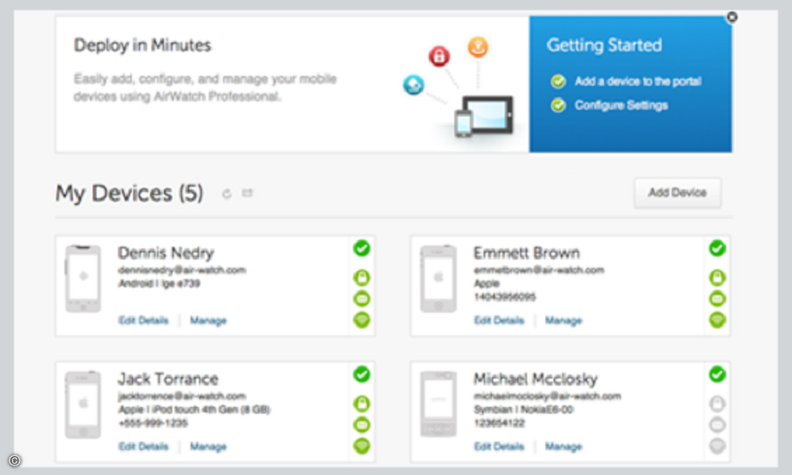Click the name Emmett Brown
Image resolution: width=792 pixels, height=475 pixels.
pos(527,253)
